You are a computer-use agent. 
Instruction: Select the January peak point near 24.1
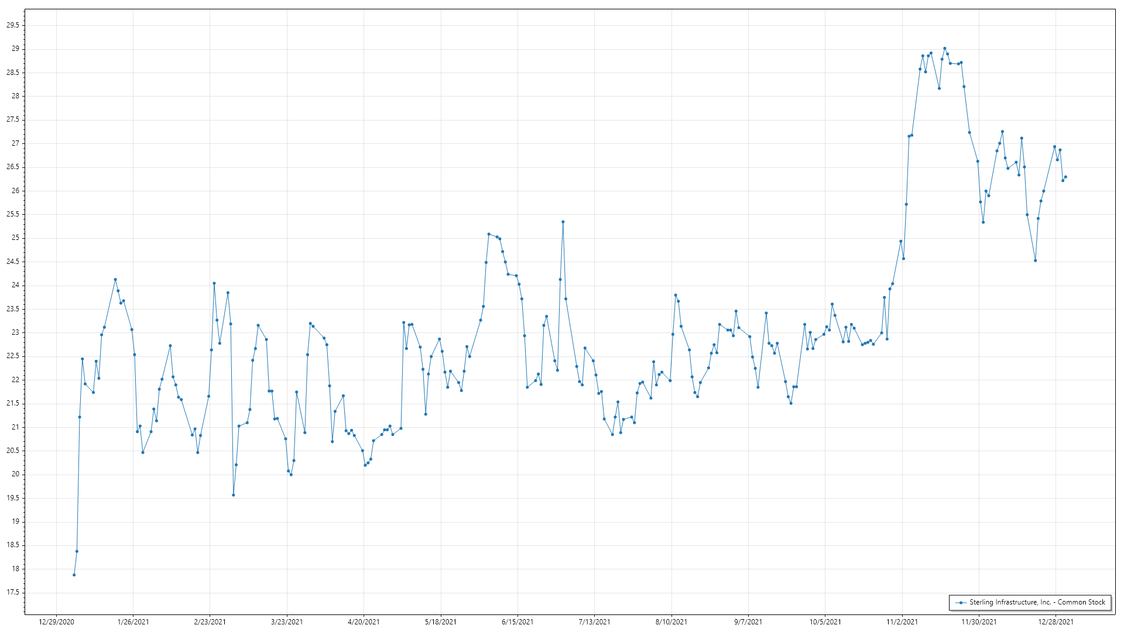[x=115, y=280]
